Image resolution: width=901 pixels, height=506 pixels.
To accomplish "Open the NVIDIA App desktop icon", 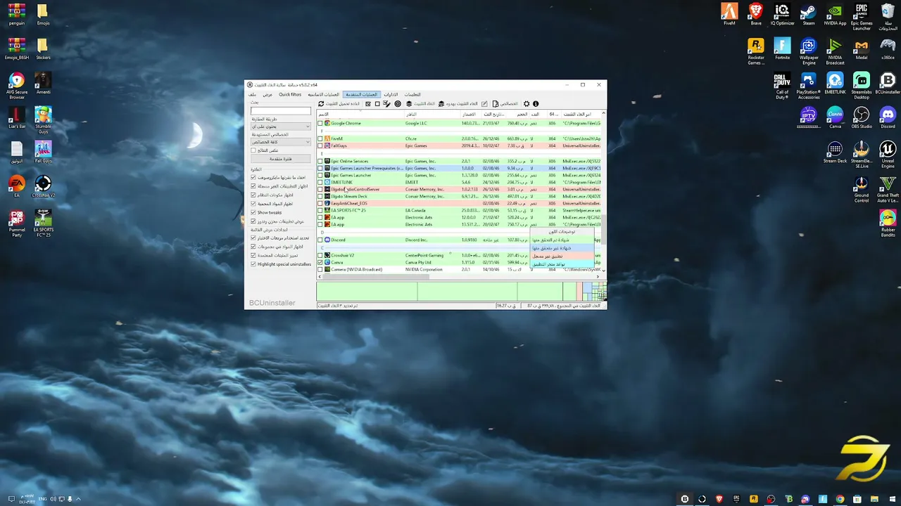I will pyautogui.click(x=835, y=14).
